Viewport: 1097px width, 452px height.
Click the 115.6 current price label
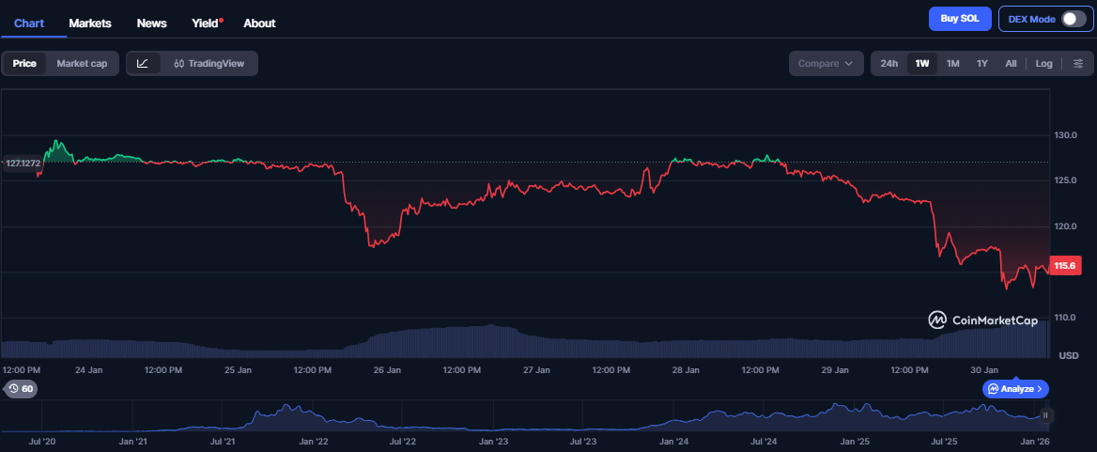(x=1063, y=266)
